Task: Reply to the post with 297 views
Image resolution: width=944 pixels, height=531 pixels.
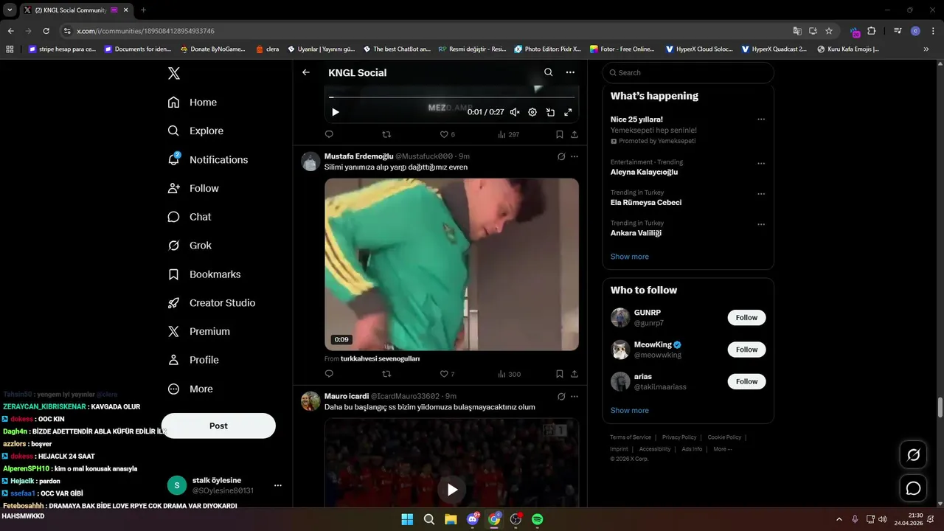Action: (x=329, y=134)
